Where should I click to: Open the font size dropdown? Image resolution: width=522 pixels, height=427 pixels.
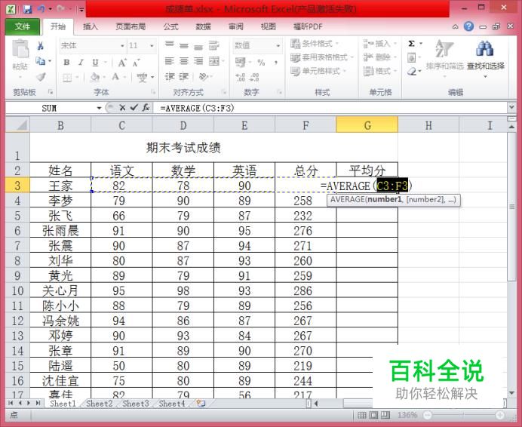pyautogui.click(x=152, y=45)
